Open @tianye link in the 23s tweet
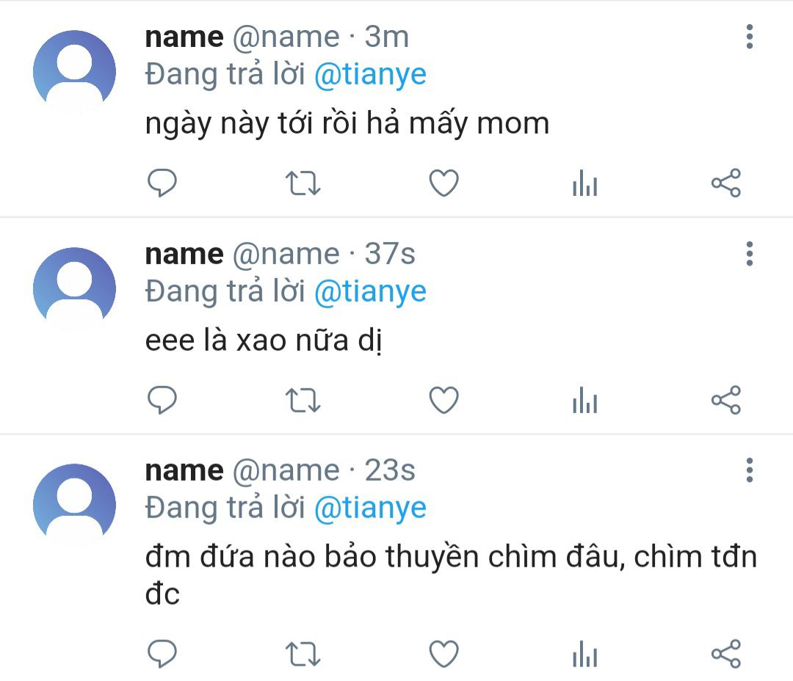This screenshot has width=793, height=681. 370,508
